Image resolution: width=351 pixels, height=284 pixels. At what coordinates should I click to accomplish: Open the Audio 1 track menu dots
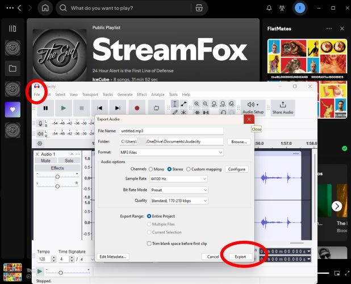(x=78, y=154)
